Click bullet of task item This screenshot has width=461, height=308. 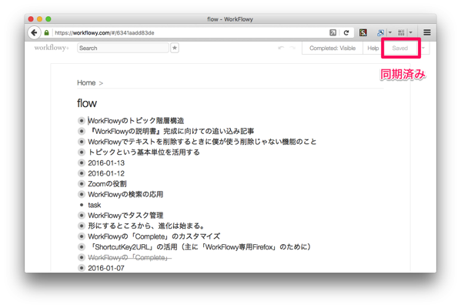click(x=82, y=205)
